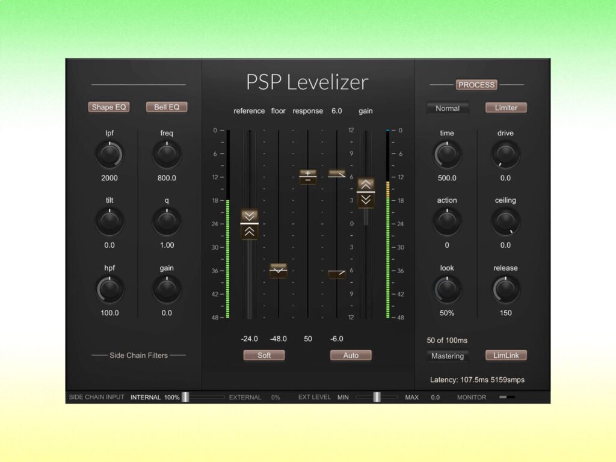Click the PSP Levelizer title

click(x=307, y=82)
